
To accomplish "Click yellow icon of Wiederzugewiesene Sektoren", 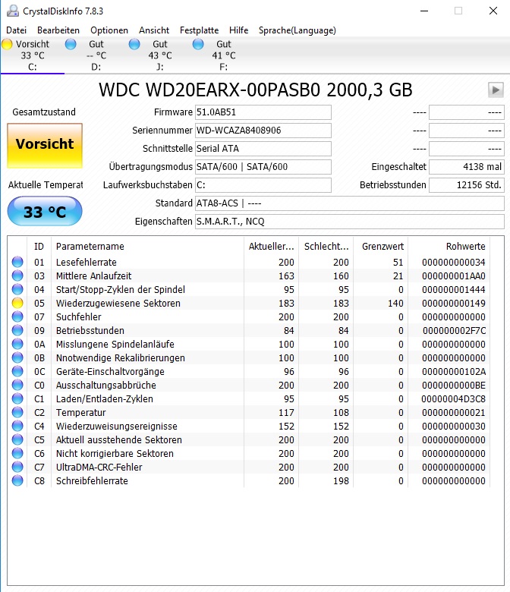I will [x=17, y=303].
